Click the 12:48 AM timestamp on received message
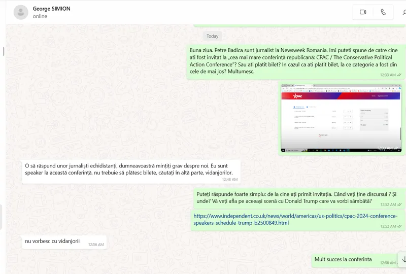 coord(229,179)
